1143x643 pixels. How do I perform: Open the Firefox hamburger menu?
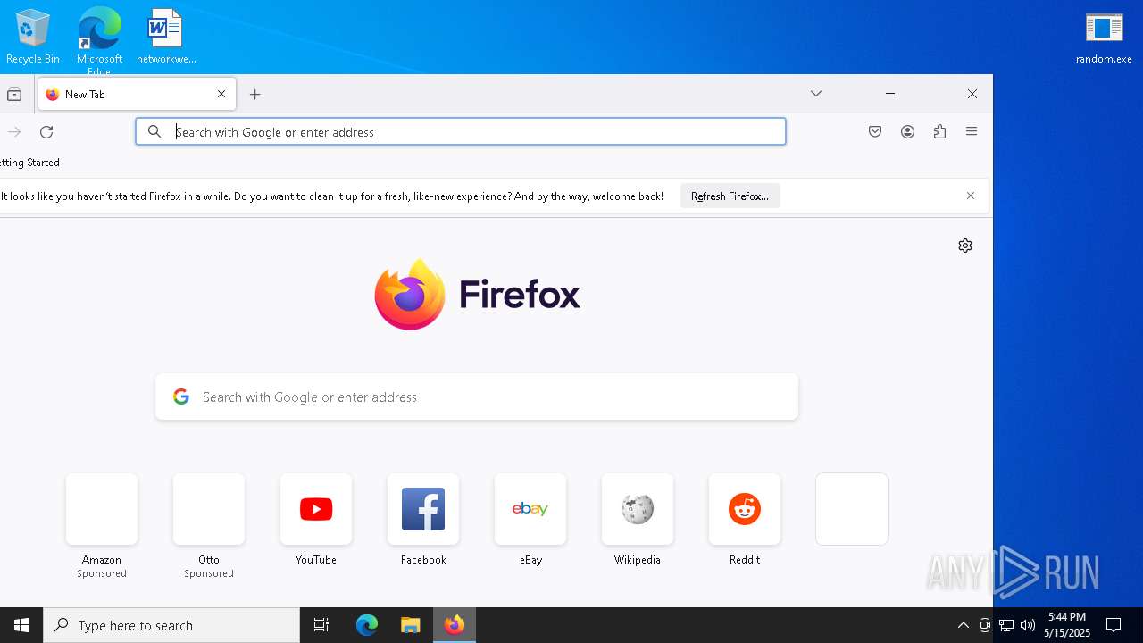(972, 132)
